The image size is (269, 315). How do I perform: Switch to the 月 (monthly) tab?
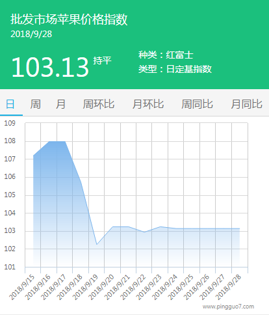point(60,104)
